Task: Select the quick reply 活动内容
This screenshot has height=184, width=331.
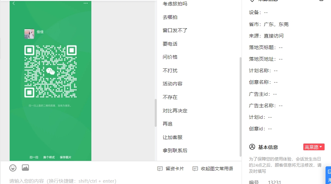Action: coord(172,84)
